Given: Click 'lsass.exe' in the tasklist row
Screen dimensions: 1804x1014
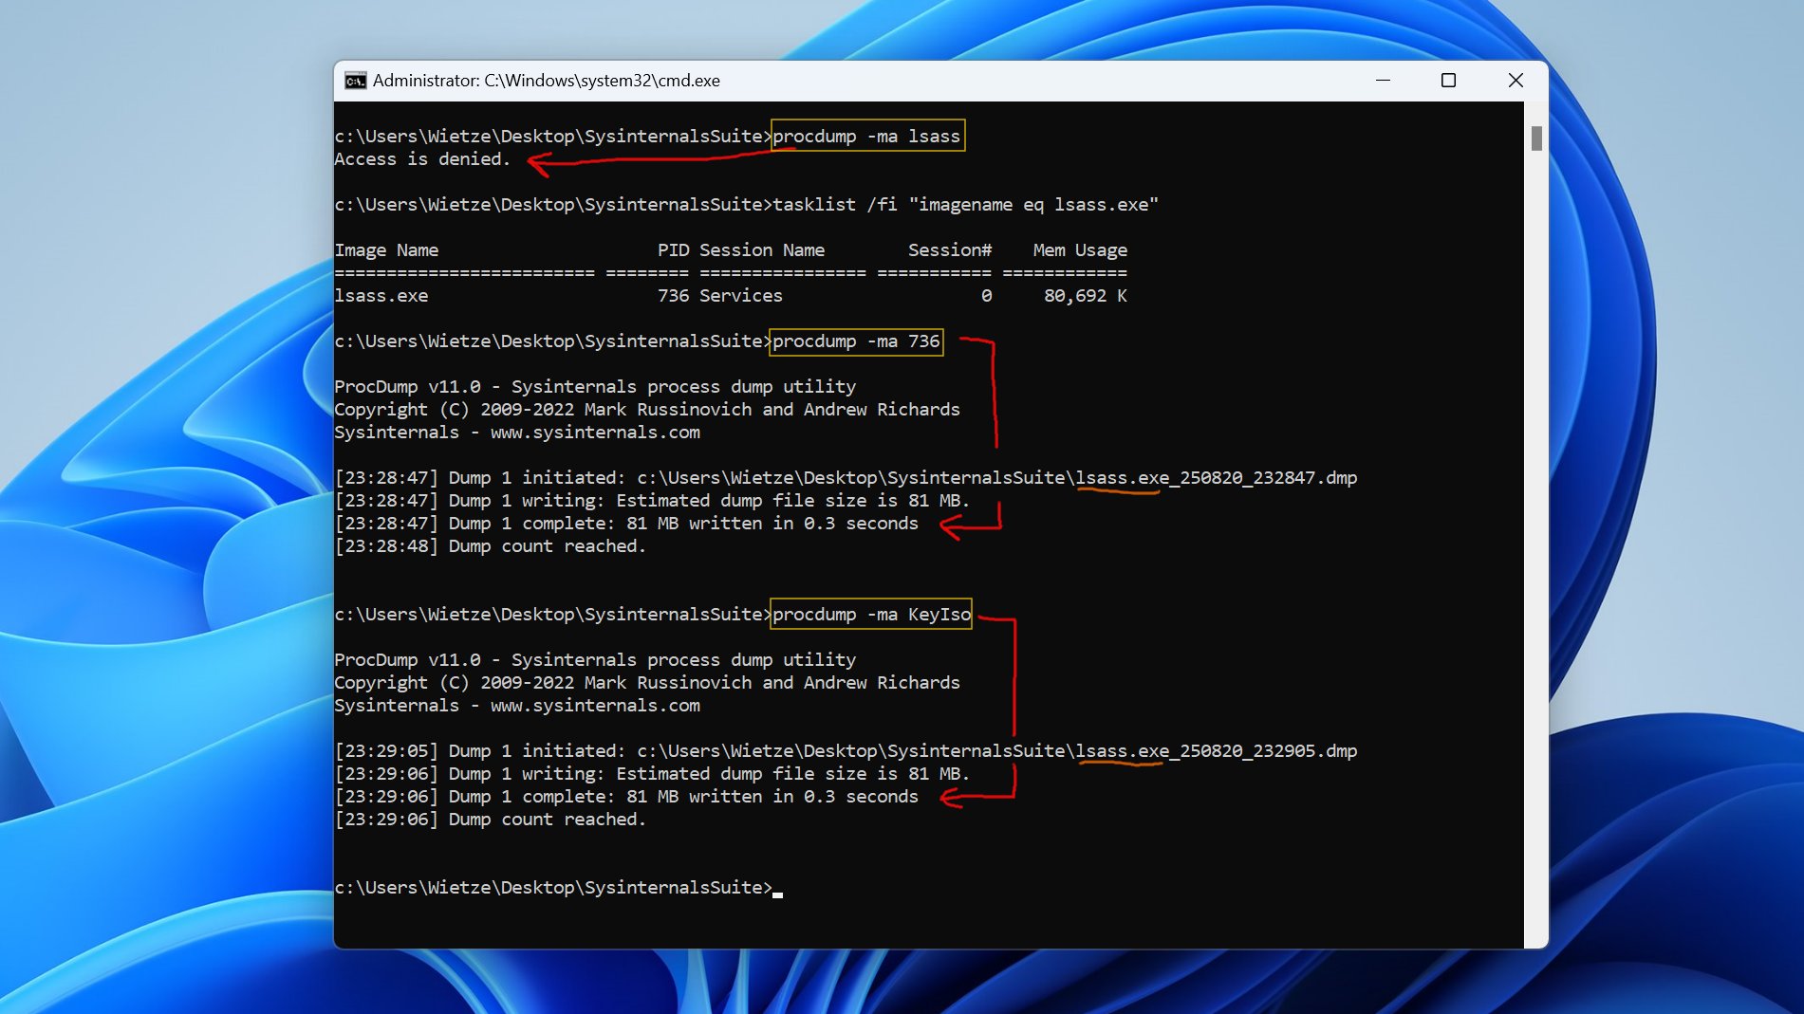Looking at the screenshot, I should [381, 295].
